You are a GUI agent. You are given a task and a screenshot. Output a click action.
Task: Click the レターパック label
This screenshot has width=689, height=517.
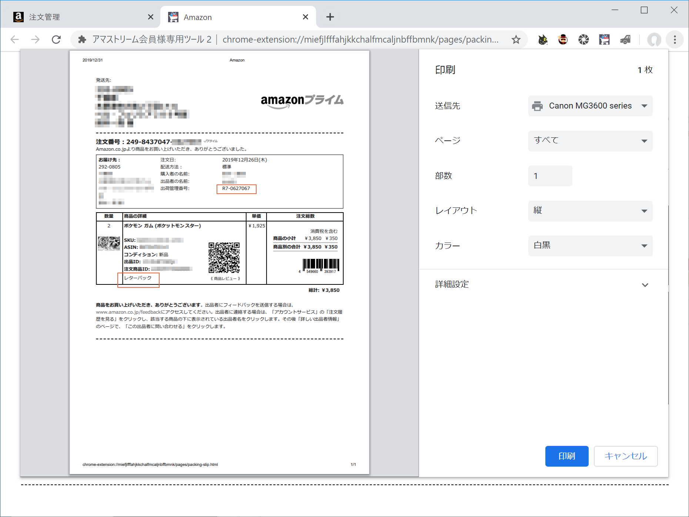coord(138,278)
